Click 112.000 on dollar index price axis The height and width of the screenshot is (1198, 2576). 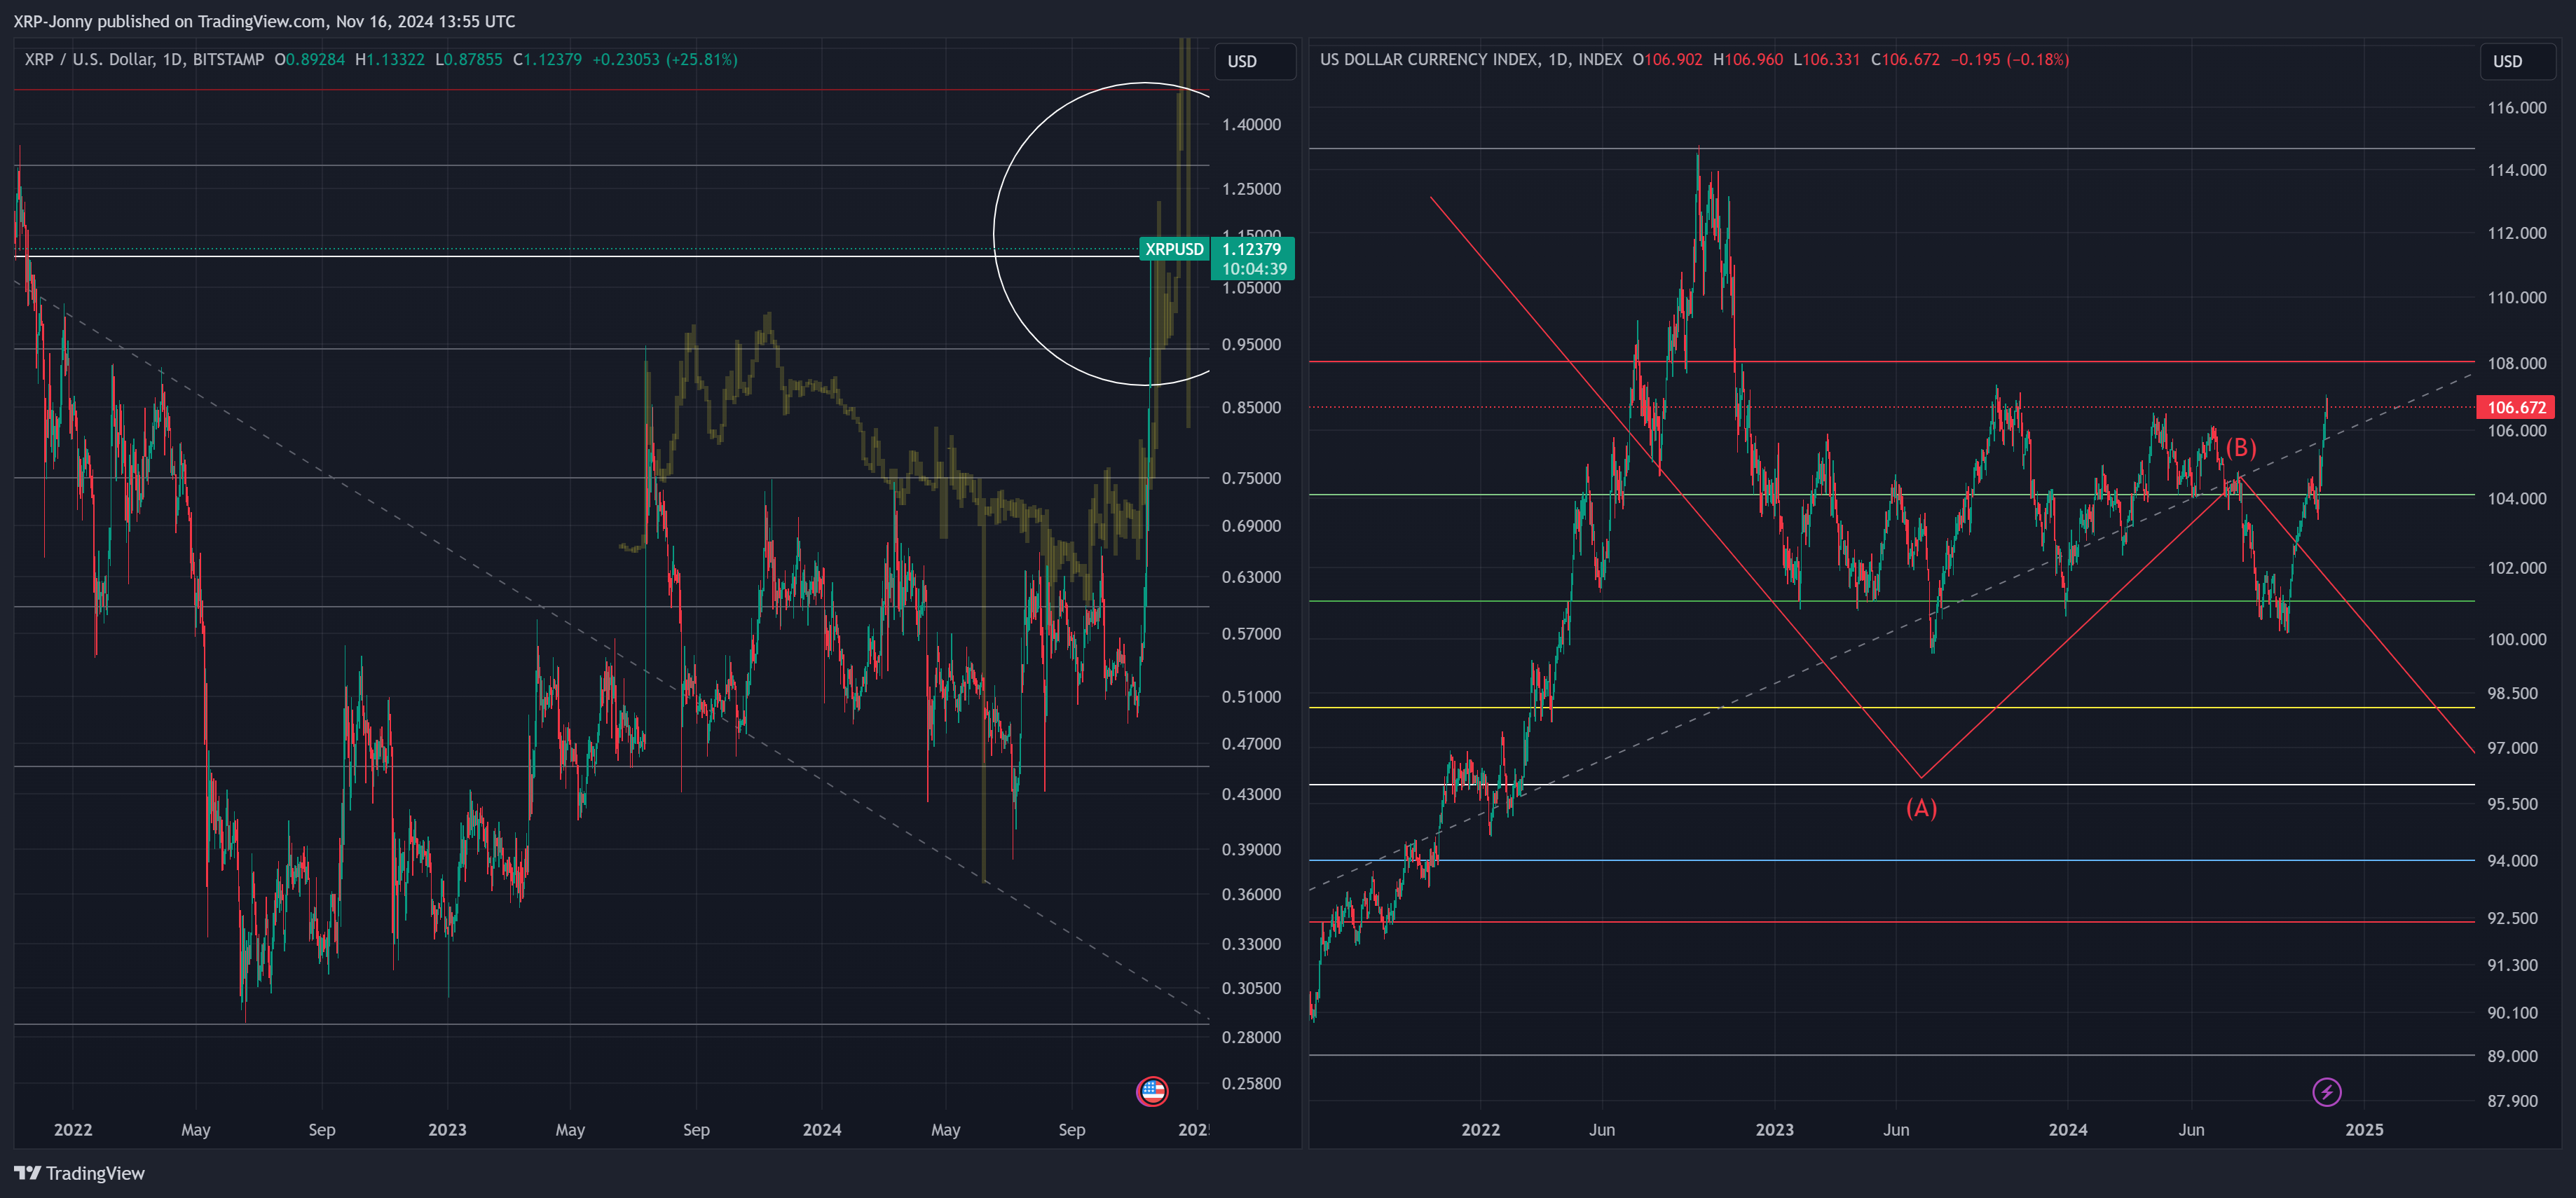[x=2516, y=233]
